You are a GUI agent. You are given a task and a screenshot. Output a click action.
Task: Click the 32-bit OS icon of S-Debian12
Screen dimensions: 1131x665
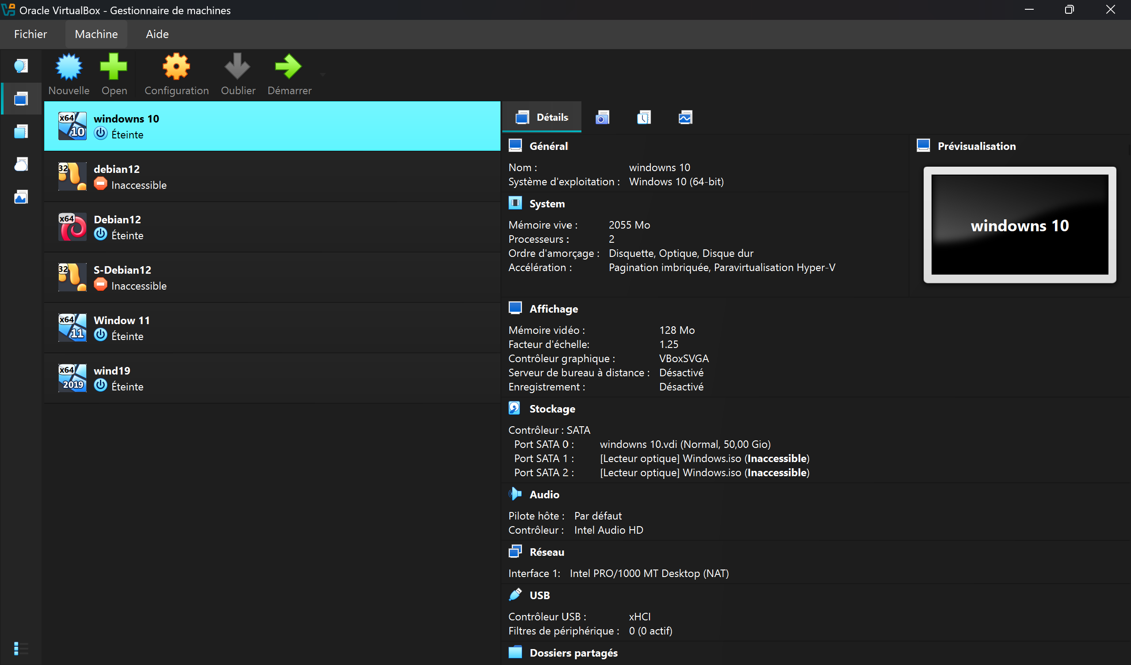(72, 277)
